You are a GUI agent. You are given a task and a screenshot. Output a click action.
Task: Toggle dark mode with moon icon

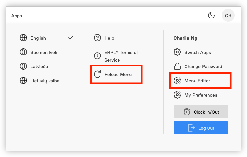pyautogui.click(x=211, y=16)
